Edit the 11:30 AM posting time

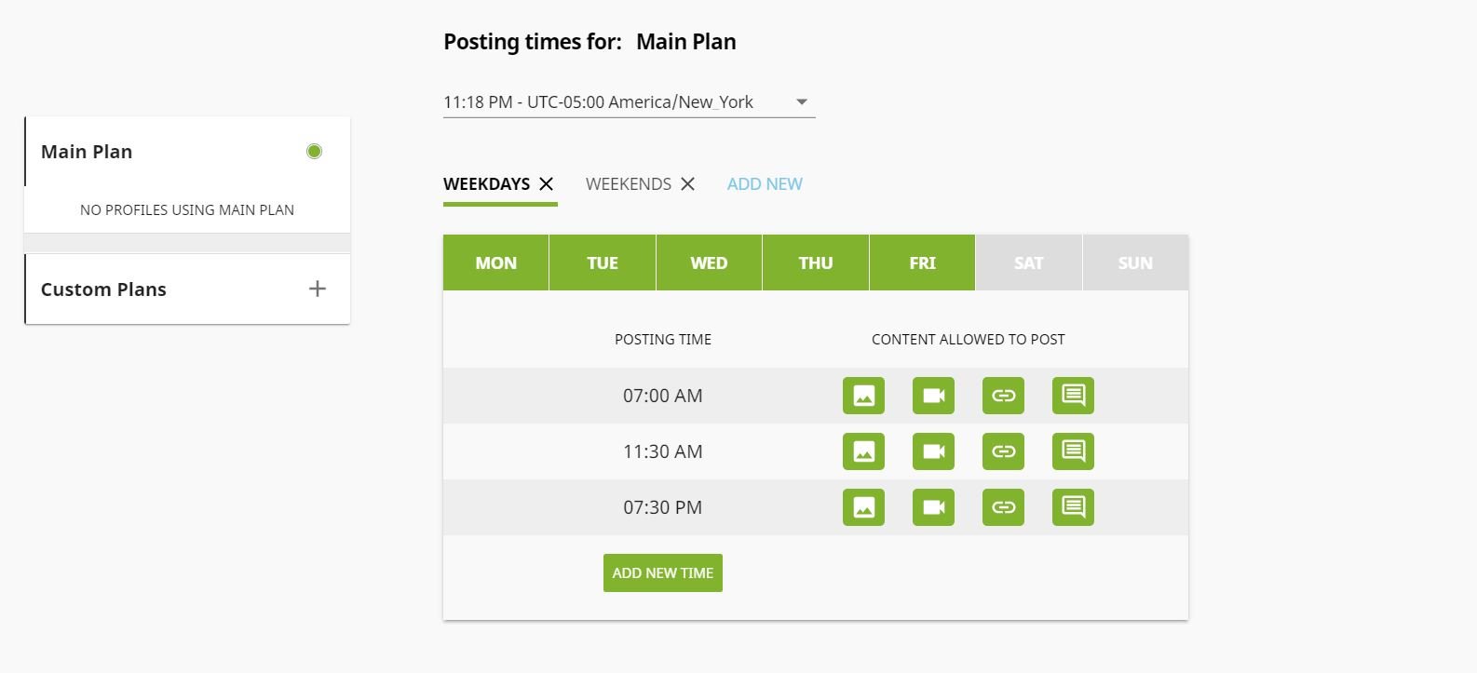[x=663, y=451]
